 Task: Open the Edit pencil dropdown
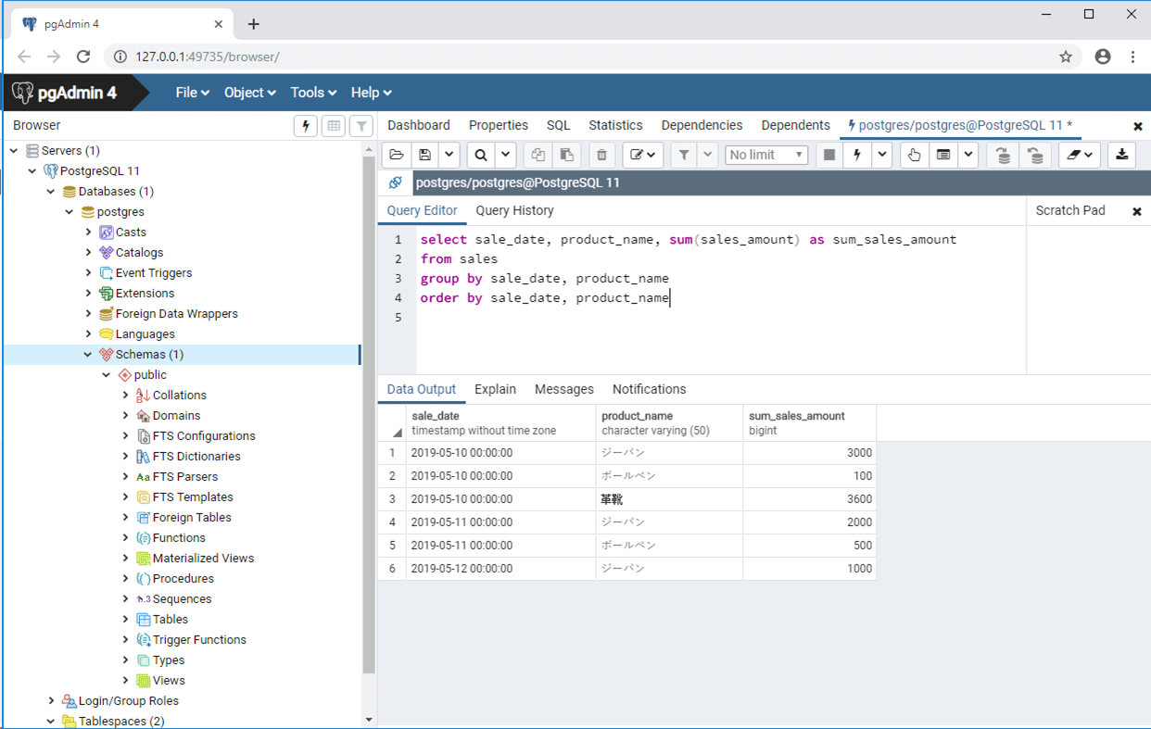point(641,155)
